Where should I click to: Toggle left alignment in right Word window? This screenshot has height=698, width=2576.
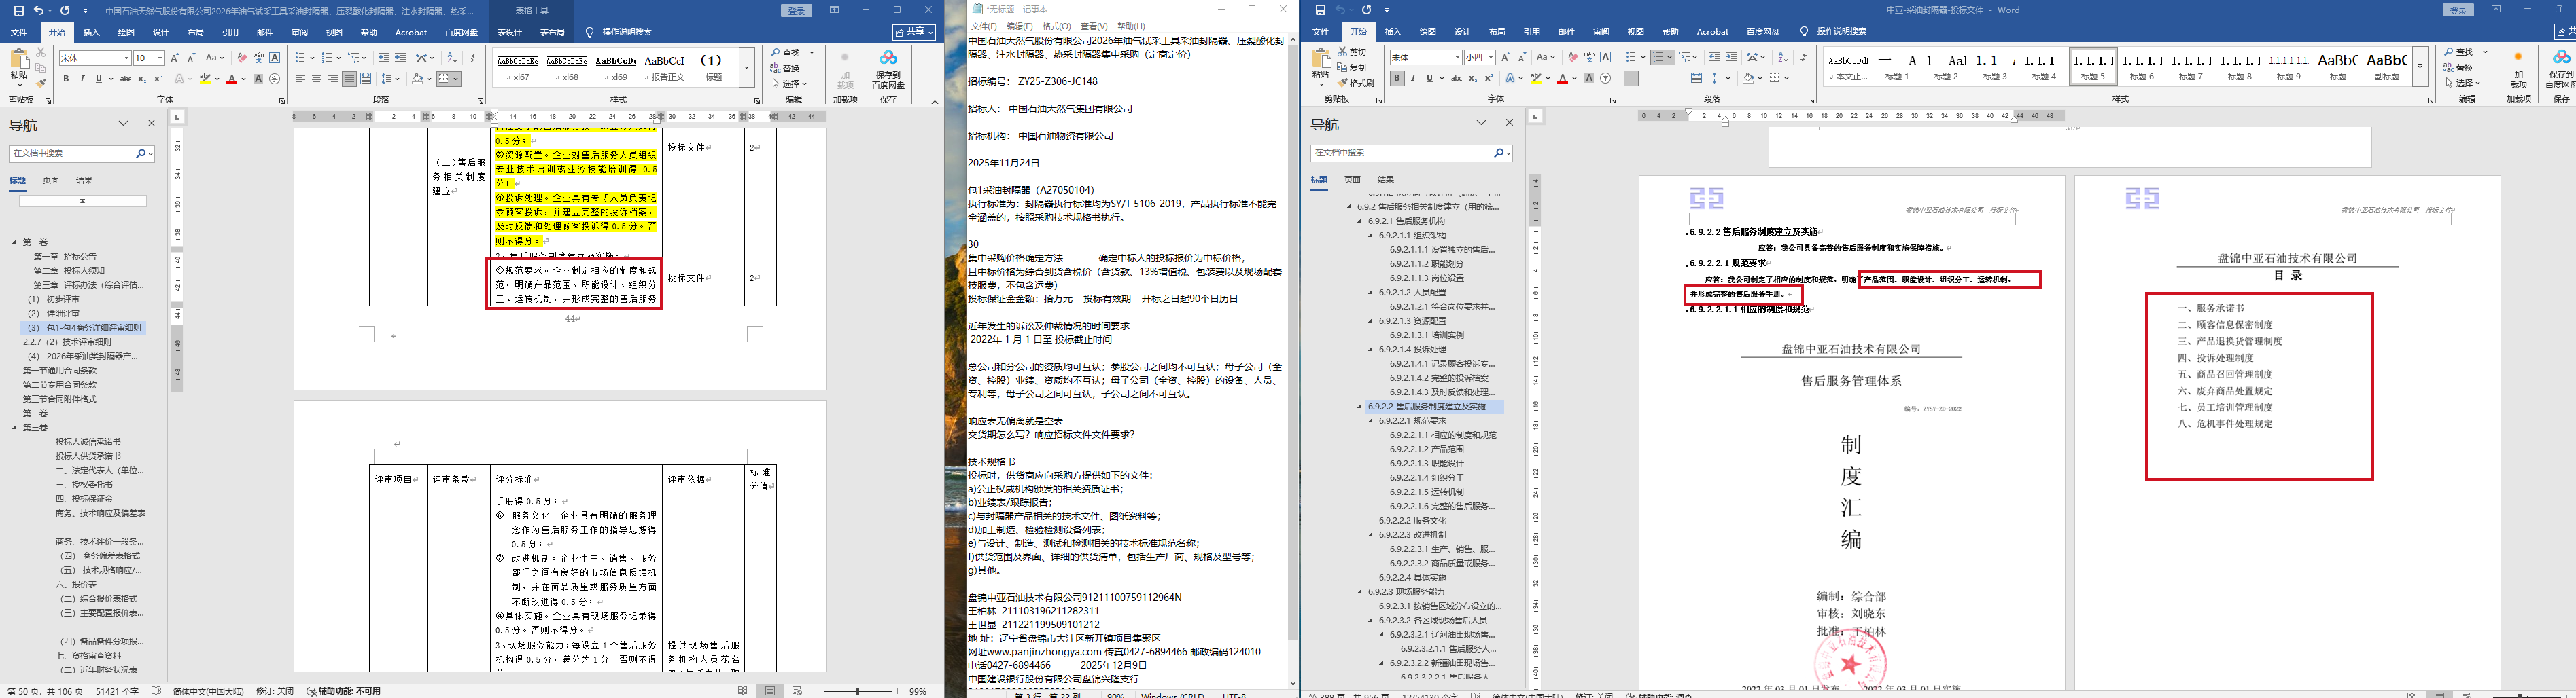tap(1631, 78)
